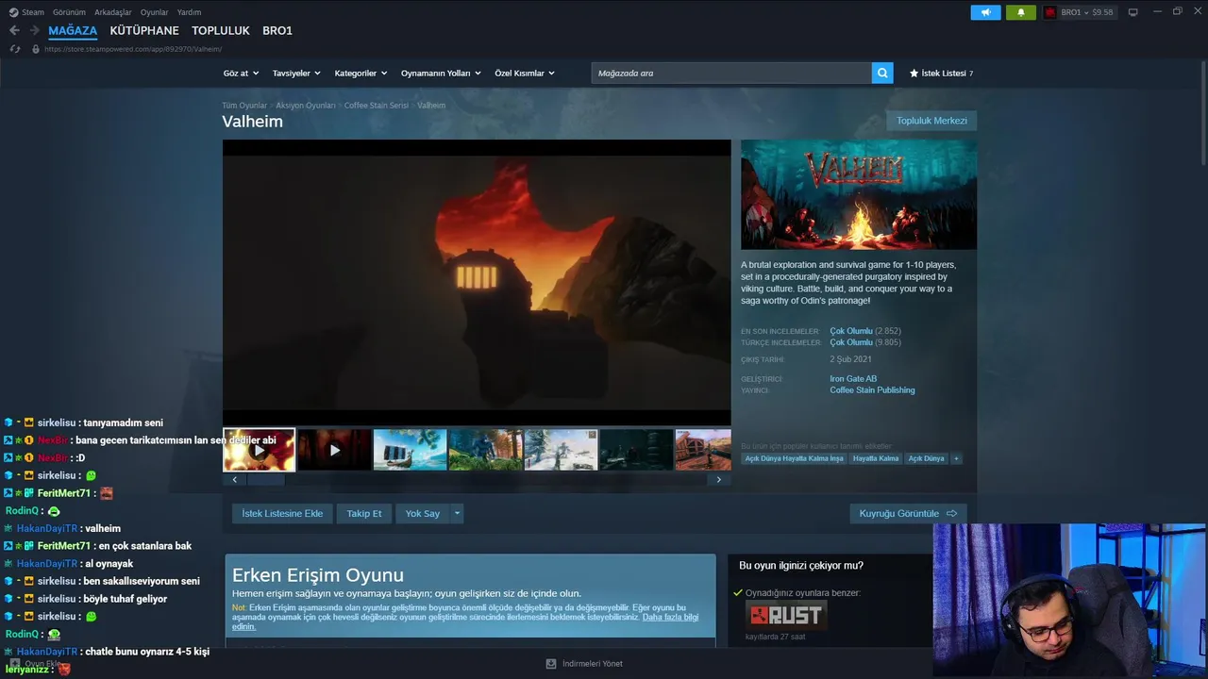Go back with the left arrow

pos(14,30)
